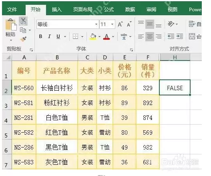Viewport: 211px width, 176px height.
Task: Open the font name 等线 dropdown
Action: point(96,24)
